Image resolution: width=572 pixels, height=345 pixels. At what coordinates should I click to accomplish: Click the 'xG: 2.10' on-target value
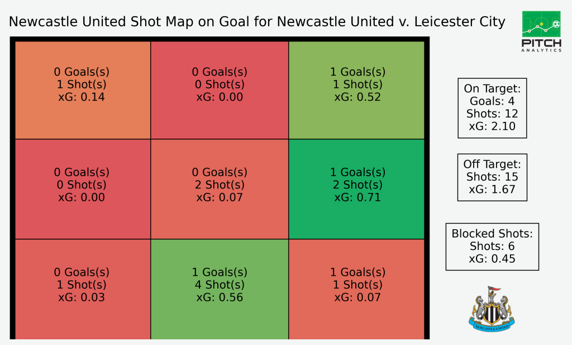point(492,126)
